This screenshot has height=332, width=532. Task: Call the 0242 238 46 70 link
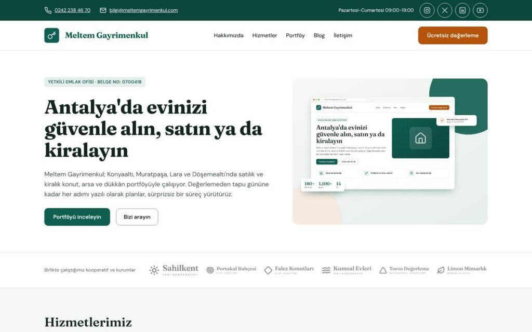pos(72,10)
